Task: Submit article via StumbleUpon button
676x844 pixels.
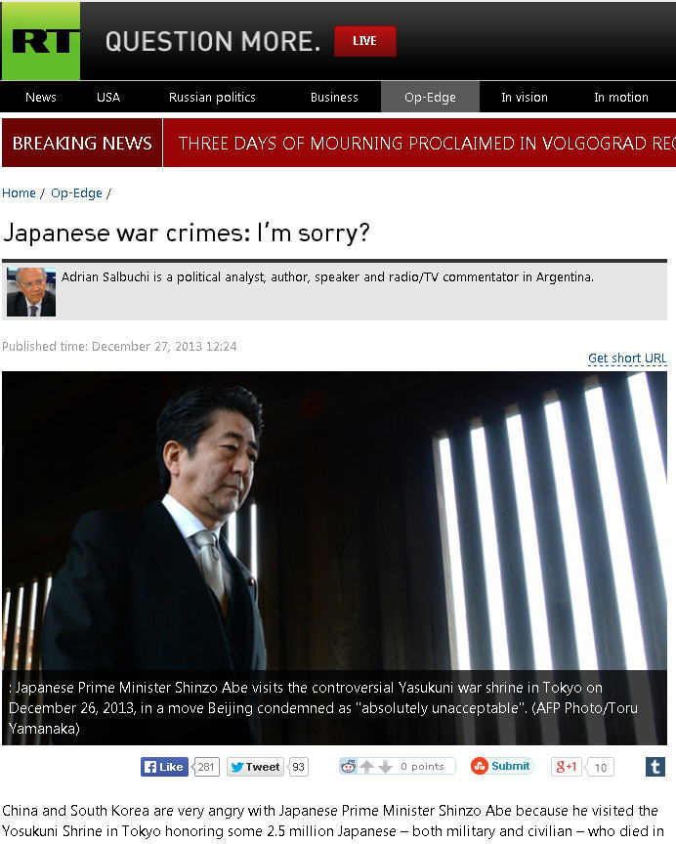Action: [501, 766]
